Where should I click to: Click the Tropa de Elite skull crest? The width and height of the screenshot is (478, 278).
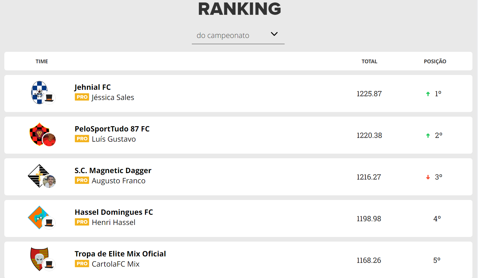[39, 259]
